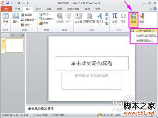Expand the 表格 table dropdown arrow

tap(5, 25)
